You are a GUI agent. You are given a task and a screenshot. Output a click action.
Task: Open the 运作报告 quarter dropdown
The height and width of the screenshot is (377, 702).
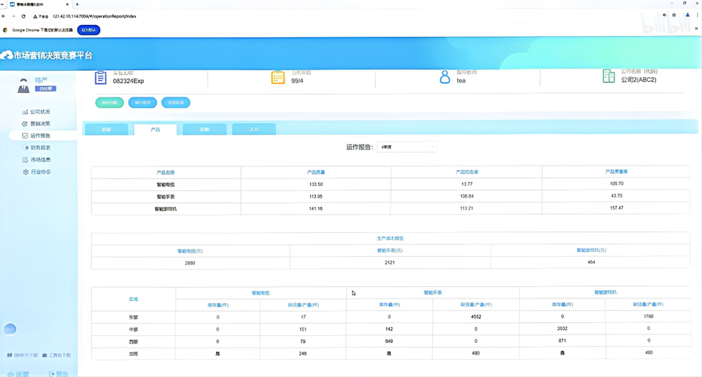[407, 147]
